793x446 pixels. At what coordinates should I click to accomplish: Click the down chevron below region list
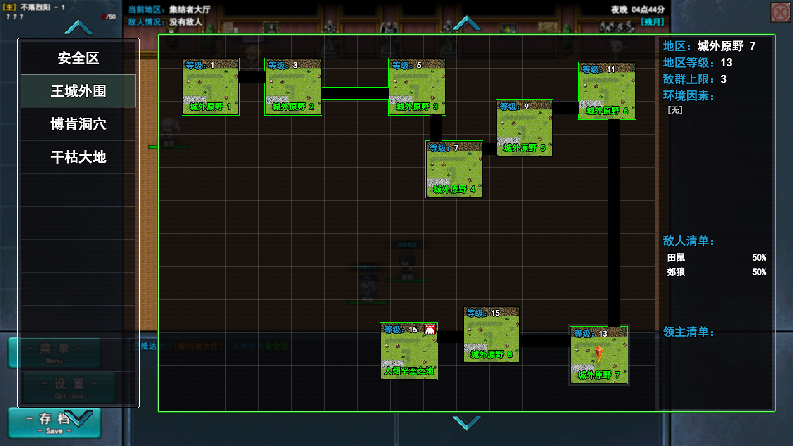78,419
